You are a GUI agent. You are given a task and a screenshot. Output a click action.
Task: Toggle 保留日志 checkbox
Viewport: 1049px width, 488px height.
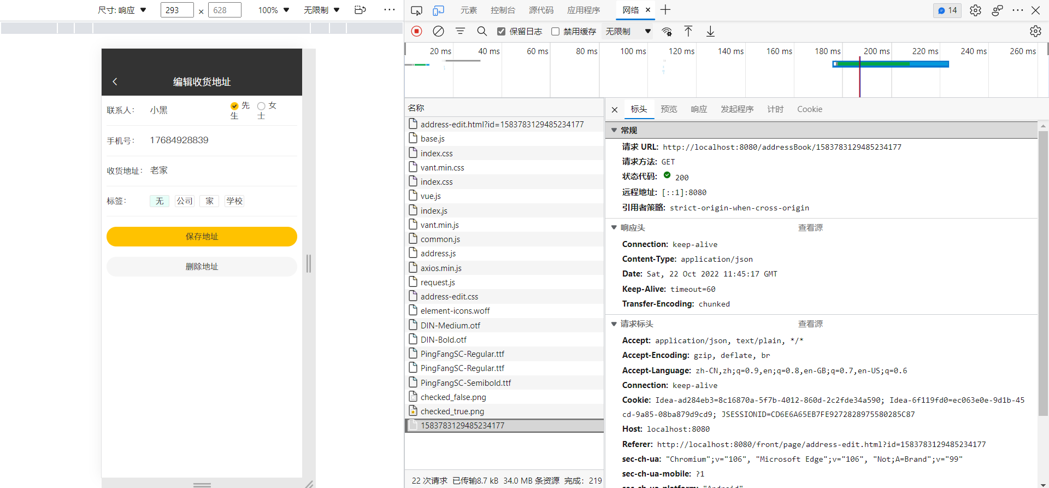501,32
